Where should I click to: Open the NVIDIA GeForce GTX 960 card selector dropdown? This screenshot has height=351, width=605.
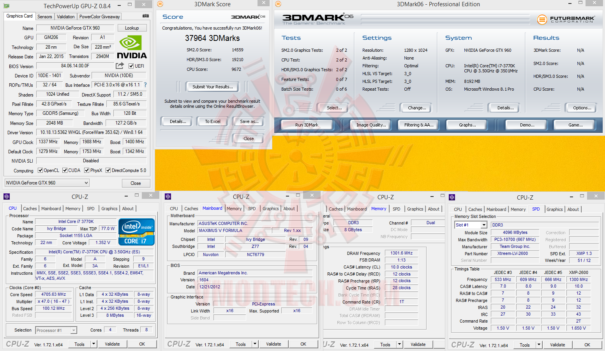tap(47, 183)
